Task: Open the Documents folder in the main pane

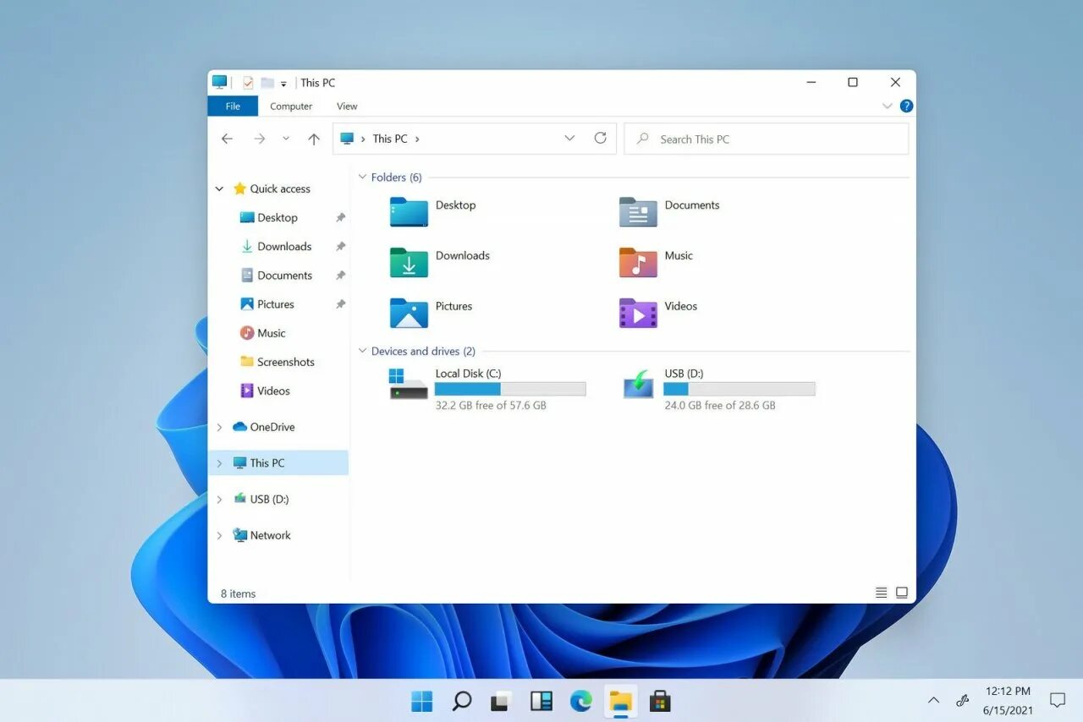Action: (x=638, y=211)
